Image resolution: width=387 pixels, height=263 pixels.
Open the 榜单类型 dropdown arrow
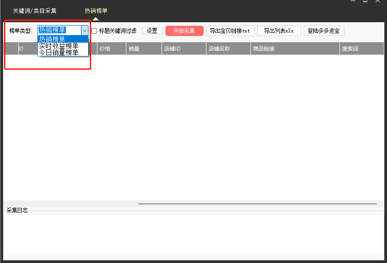pos(85,31)
